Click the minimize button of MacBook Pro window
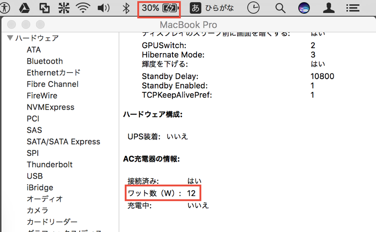 (26, 24)
